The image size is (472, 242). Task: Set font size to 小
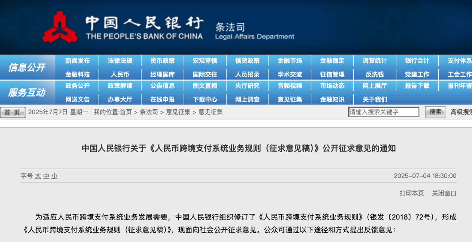tap(54, 176)
